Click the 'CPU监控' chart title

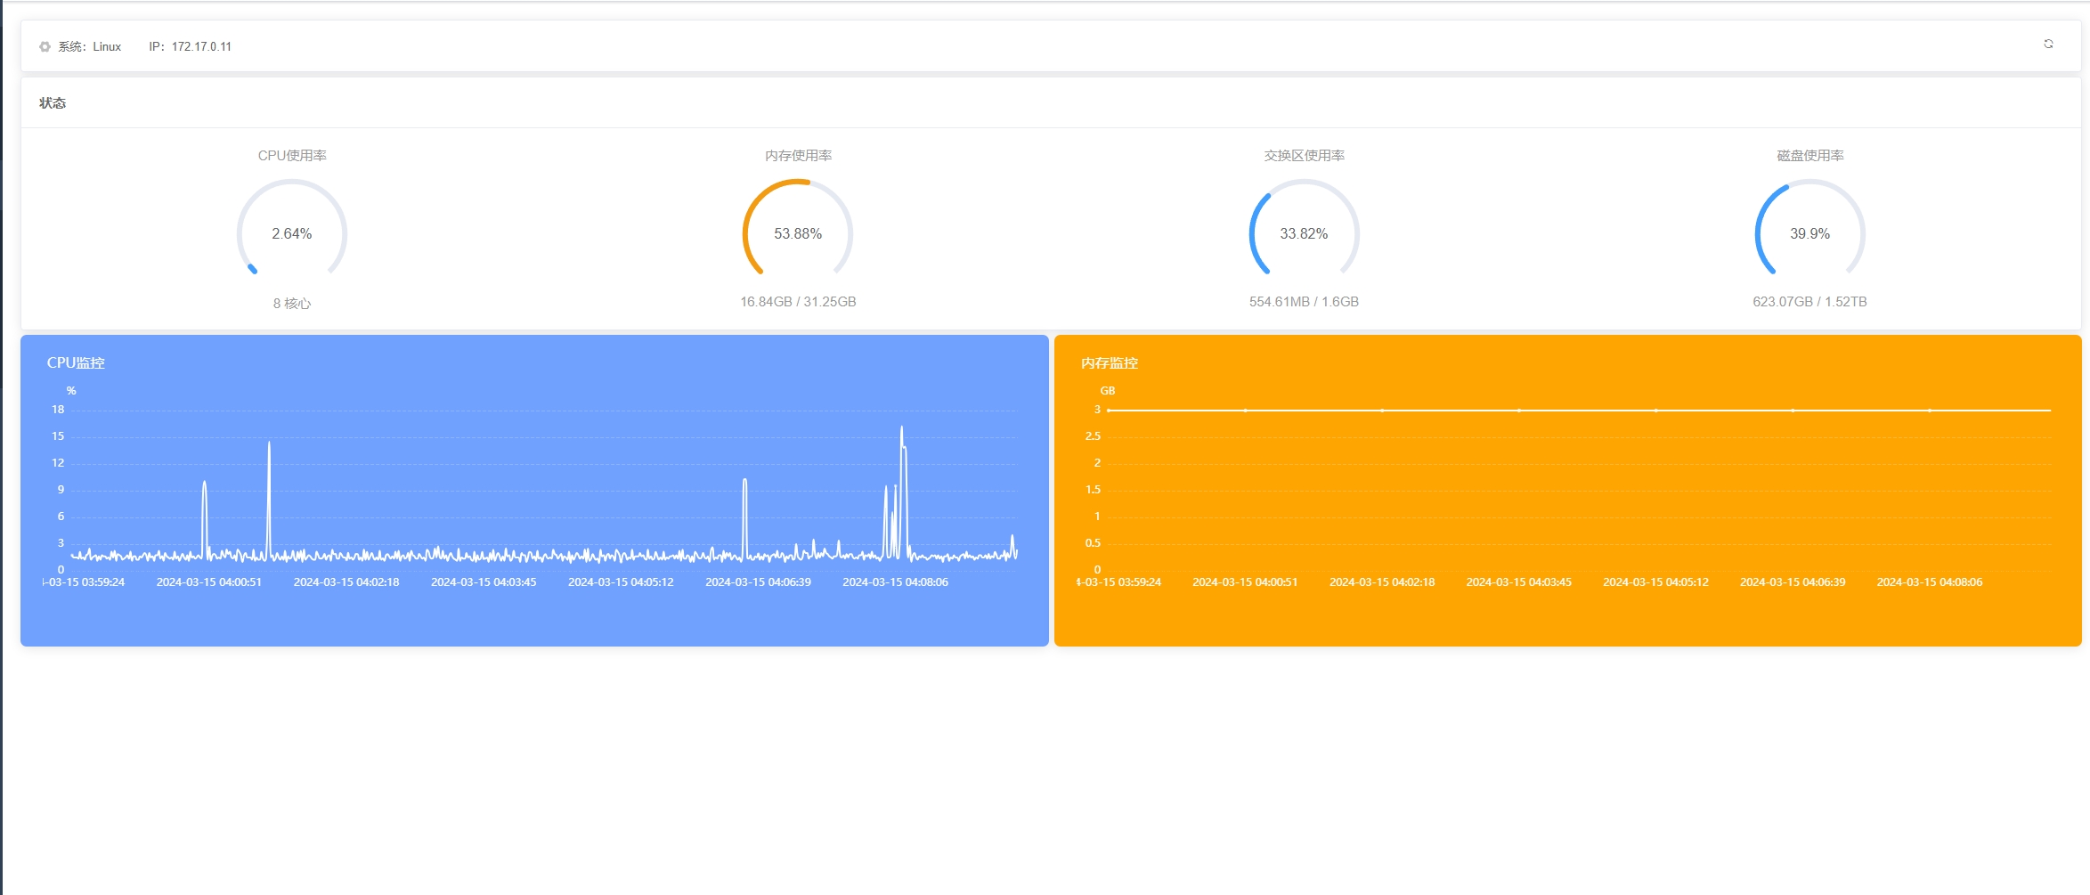[x=76, y=362]
